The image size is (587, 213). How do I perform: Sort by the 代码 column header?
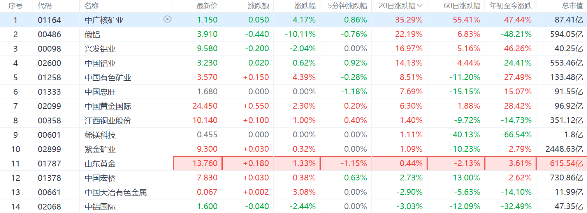(x=45, y=6)
